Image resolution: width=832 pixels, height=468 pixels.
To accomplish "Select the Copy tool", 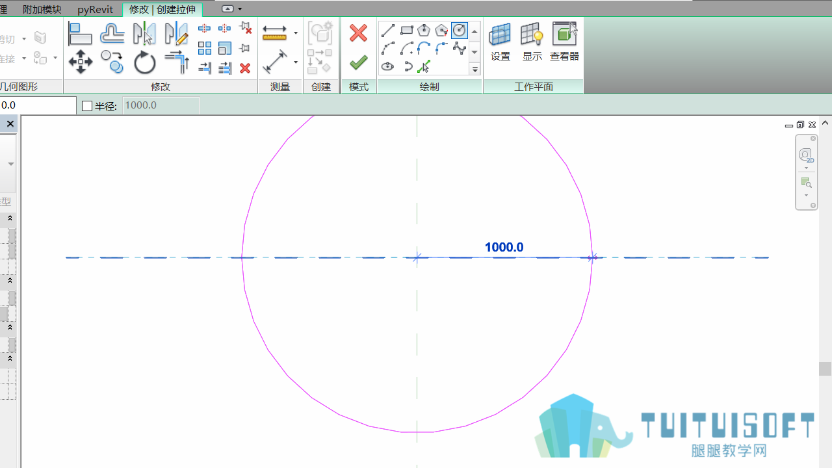I will pos(112,63).
